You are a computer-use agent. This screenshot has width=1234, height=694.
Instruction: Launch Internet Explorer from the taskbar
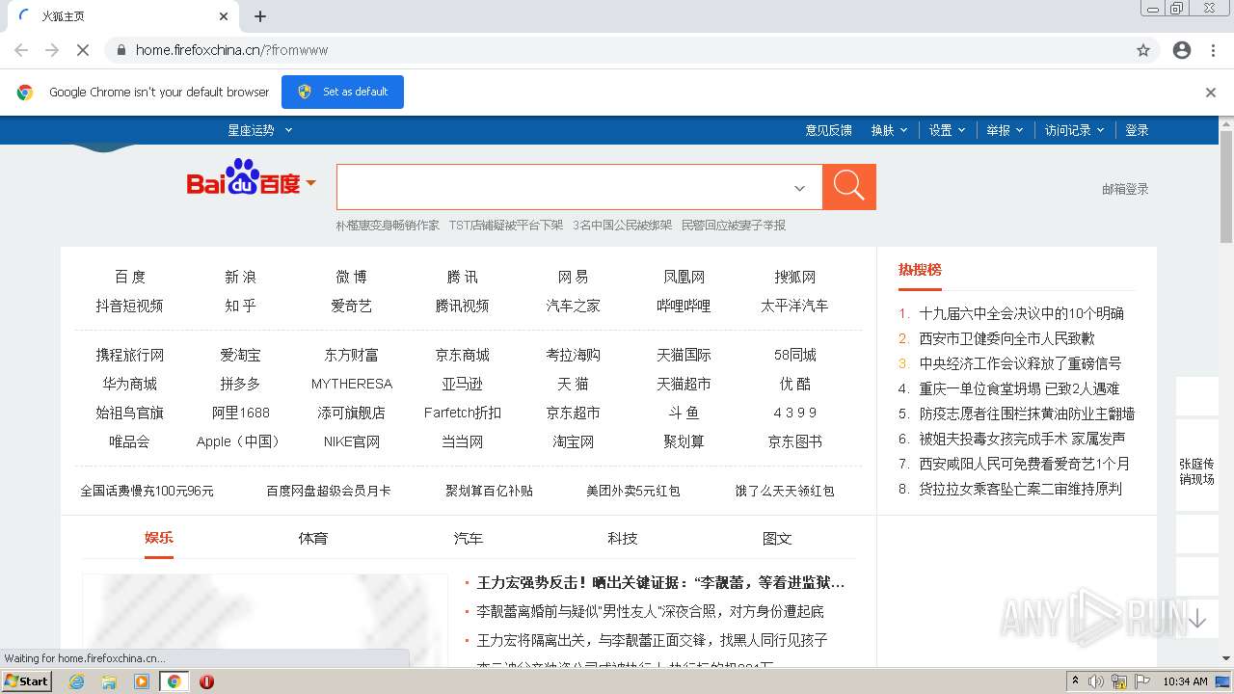pyautogui.click(x=76, y=681)
